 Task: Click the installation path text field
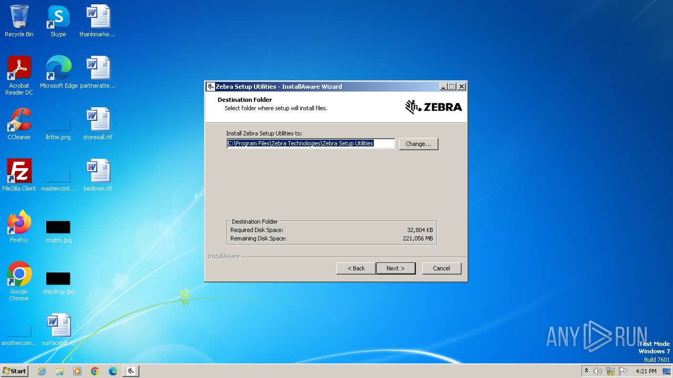(x=311, y=143)
